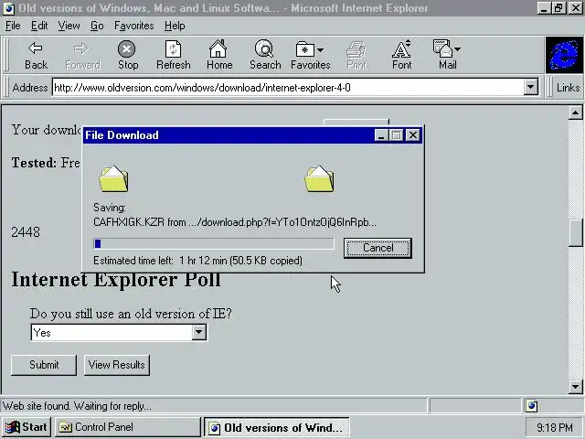Click the 9:18 PM taskbar clock
The height and width of the screenshot is (439, 585).
click(x=555, y=427)
